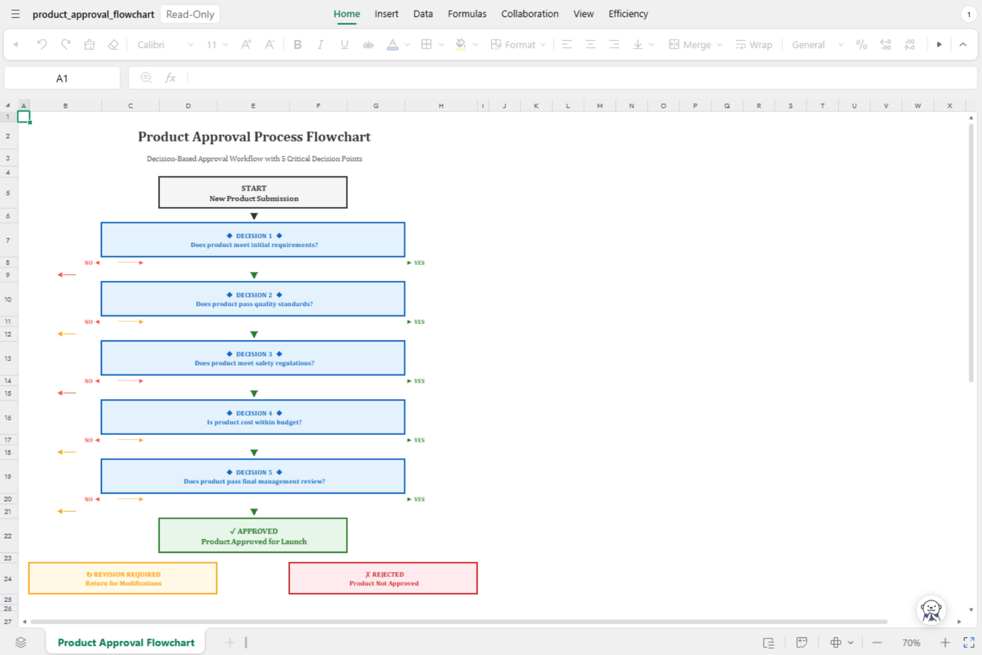Switch to the Home tab
Image resolution: width=982 pixels, height=655 pixels.
tap(347, 14)
